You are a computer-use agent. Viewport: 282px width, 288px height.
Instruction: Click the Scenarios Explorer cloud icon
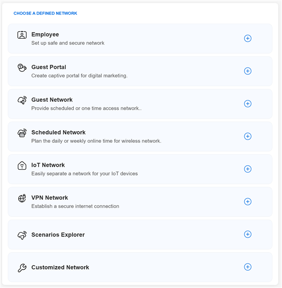[x=22, y=235]
